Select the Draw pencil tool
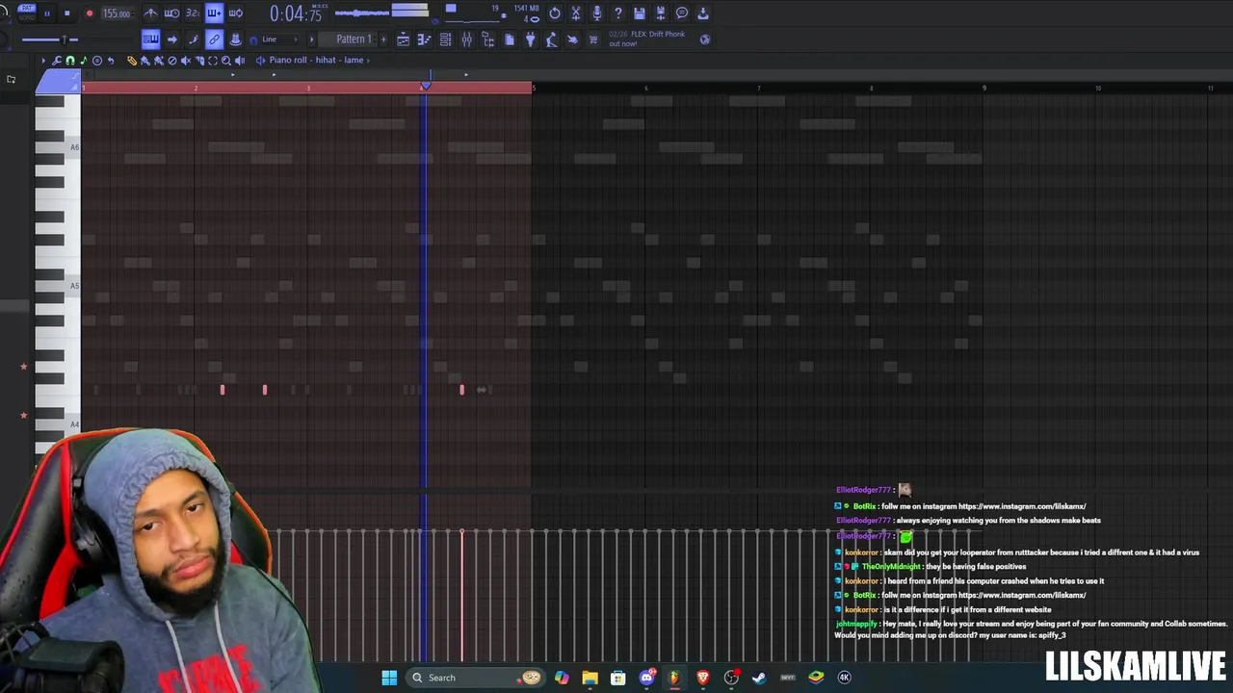The width and height of the screenshot is (1233, 693). click(132, 61)
